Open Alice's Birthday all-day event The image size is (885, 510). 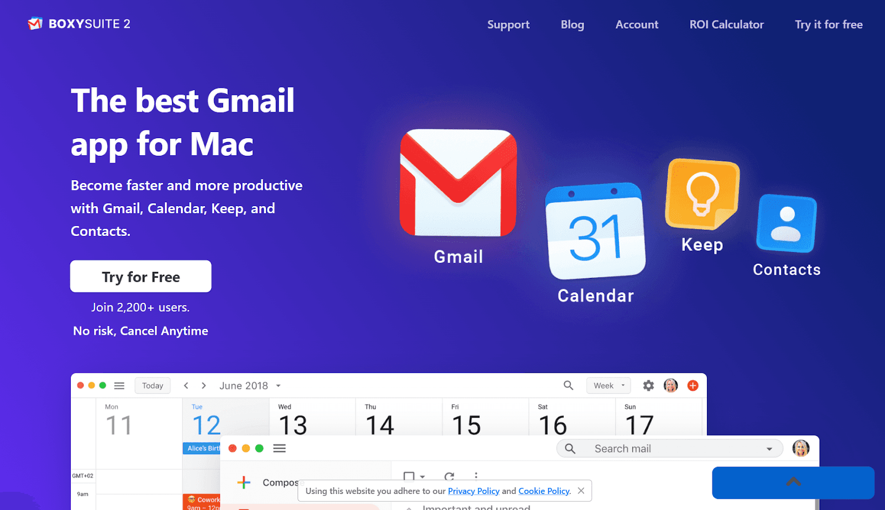tap(202, 448)
